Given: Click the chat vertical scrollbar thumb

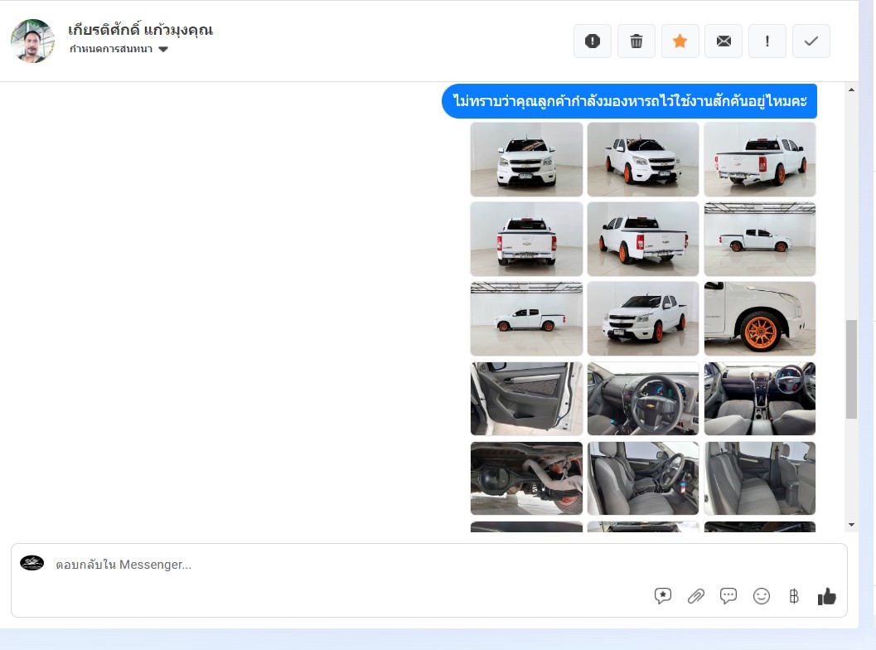Looking at the screenshot, I should [851, 369].
